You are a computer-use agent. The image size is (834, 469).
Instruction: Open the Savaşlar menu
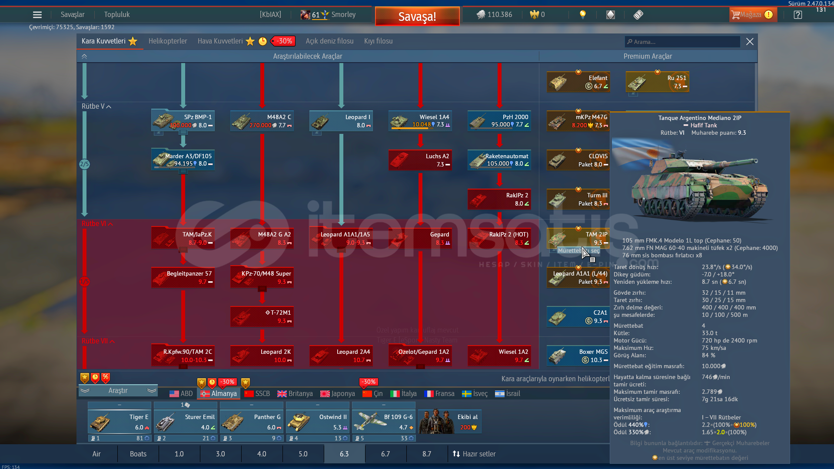click(73, 15)
